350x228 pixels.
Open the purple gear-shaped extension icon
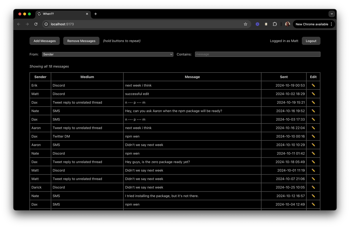pyautogui.click(x=257, y=24)
